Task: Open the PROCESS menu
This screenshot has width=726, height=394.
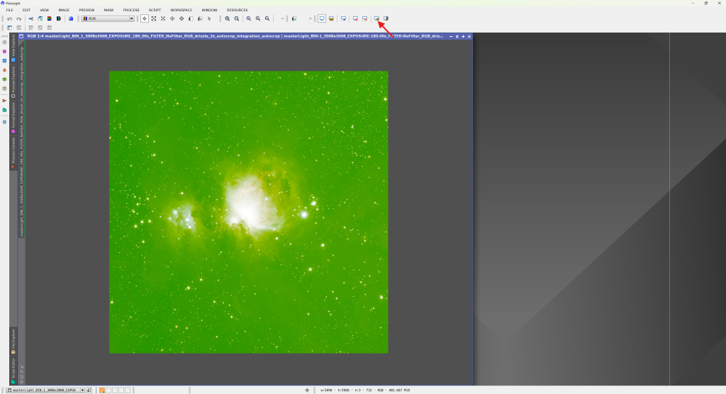Action: (x=130, y=10)
